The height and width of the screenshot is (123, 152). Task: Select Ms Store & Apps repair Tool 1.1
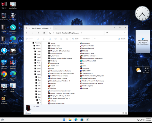click(x=59, y=98)
